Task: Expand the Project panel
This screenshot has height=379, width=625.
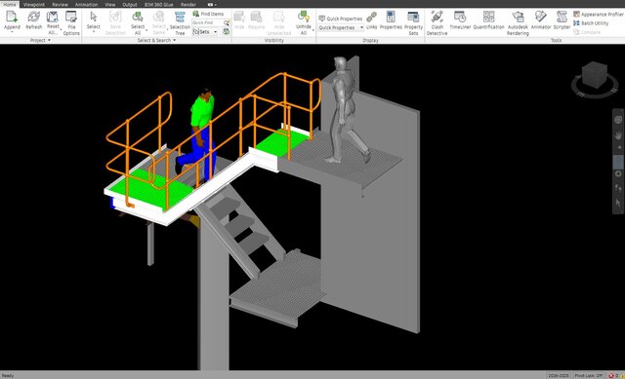Action: coord(40,40)
